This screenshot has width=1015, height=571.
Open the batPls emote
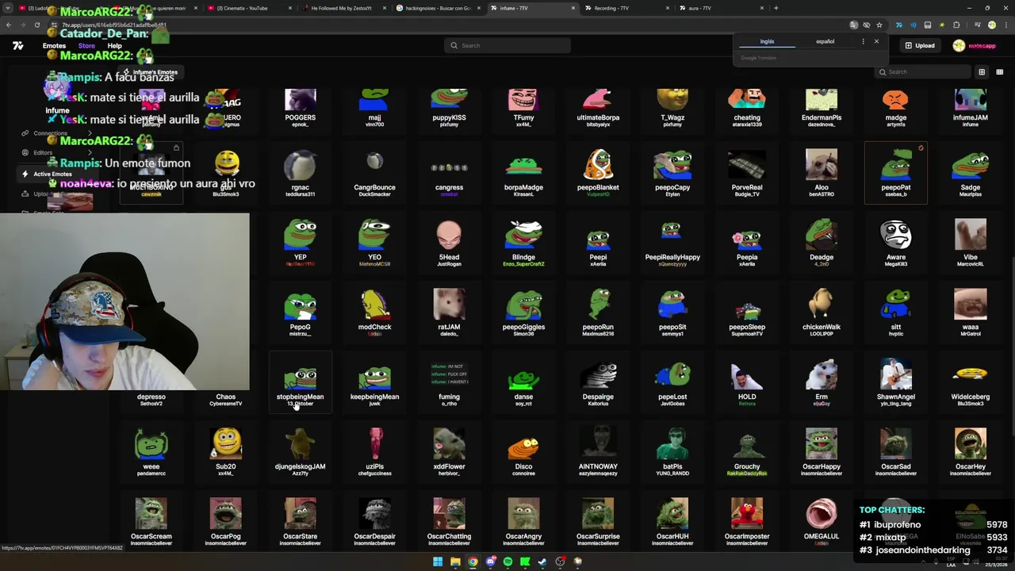coord(672,452)
